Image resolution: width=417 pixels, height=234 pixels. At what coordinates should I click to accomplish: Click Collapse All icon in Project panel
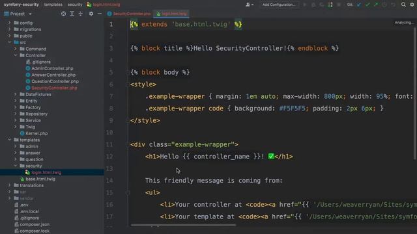81,14
